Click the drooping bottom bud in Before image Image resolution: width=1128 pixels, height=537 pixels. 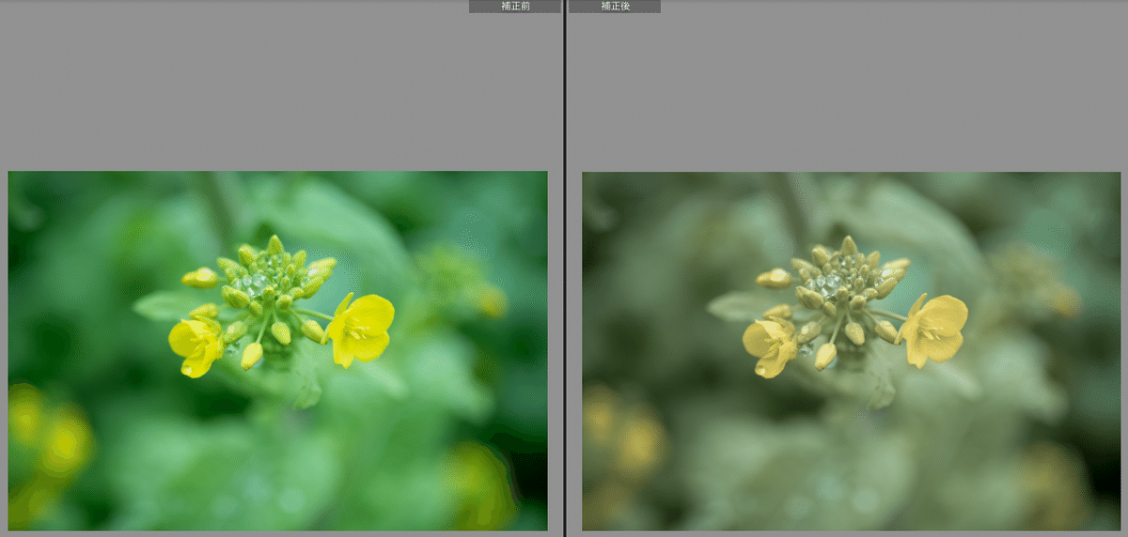[252, 355]
